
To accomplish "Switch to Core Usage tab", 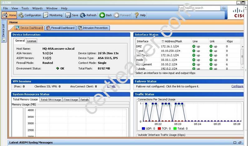I will [71, 100].
